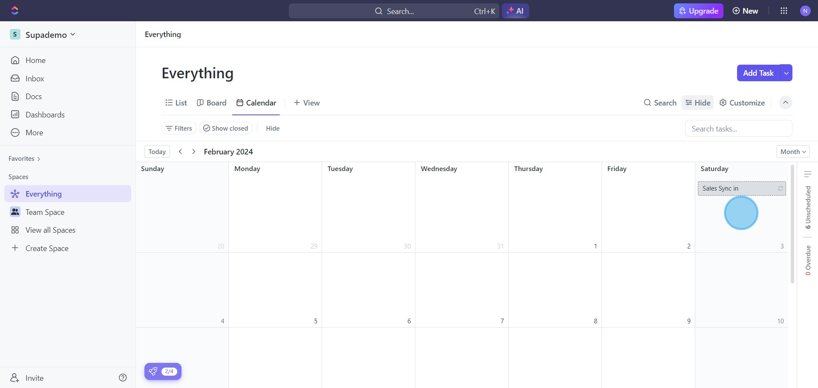Switch to the Board view tab
This screenshot has width=818, height=388.
212,103
